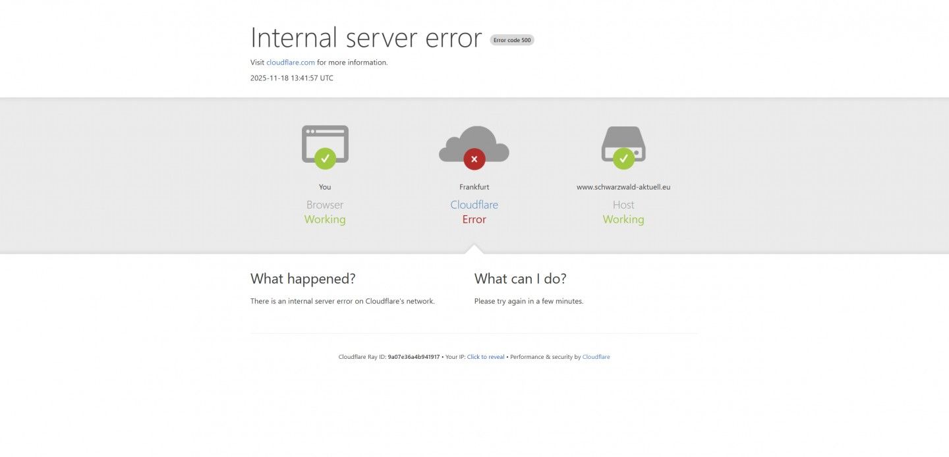Click the red Error status text
Screen dimensions: 949x457
coord(474,219)
